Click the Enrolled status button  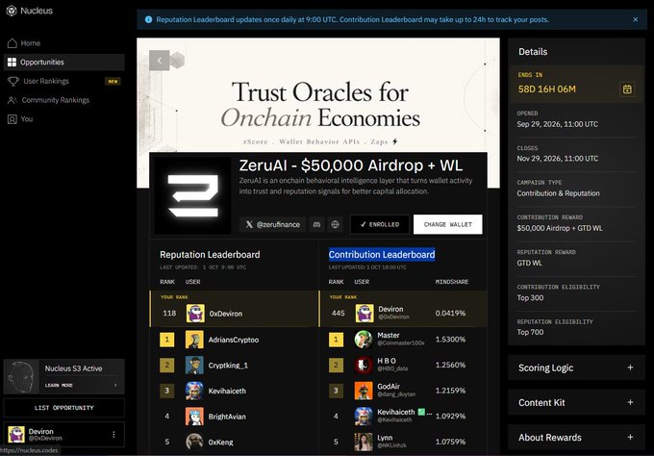coord(380,224)
